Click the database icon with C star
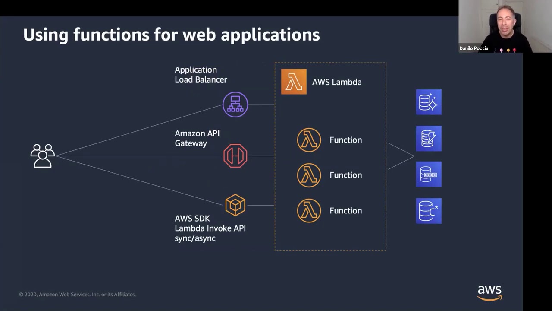552x311 pixels. [429, 211]
